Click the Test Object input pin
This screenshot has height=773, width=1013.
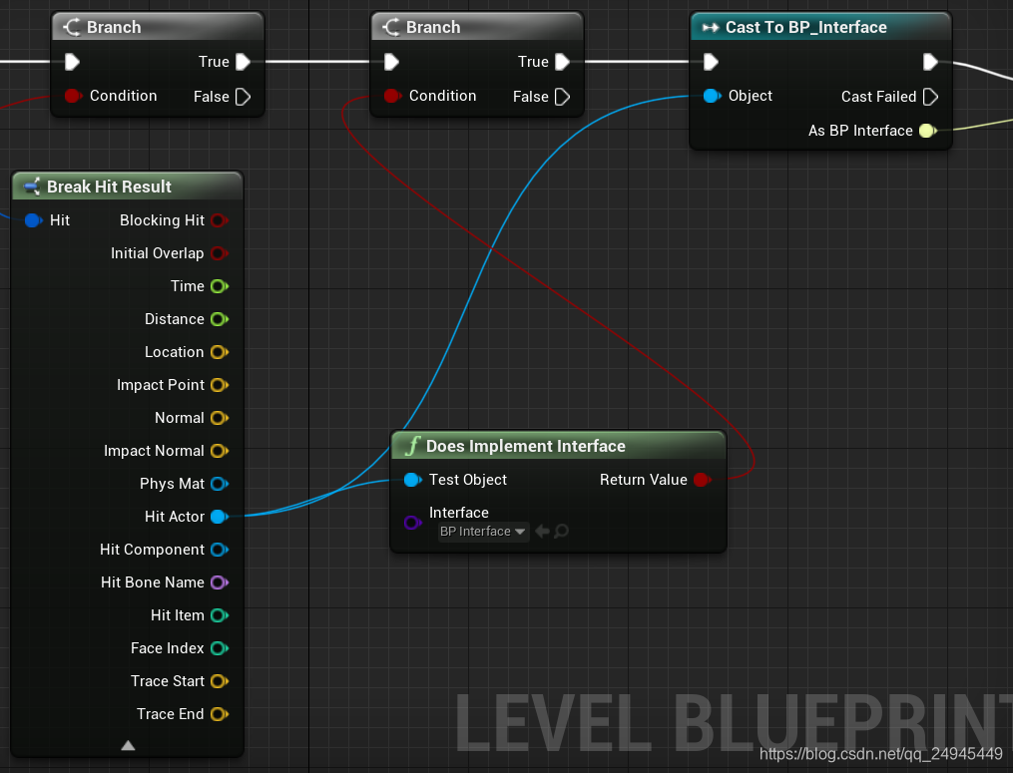pos(412,480)
